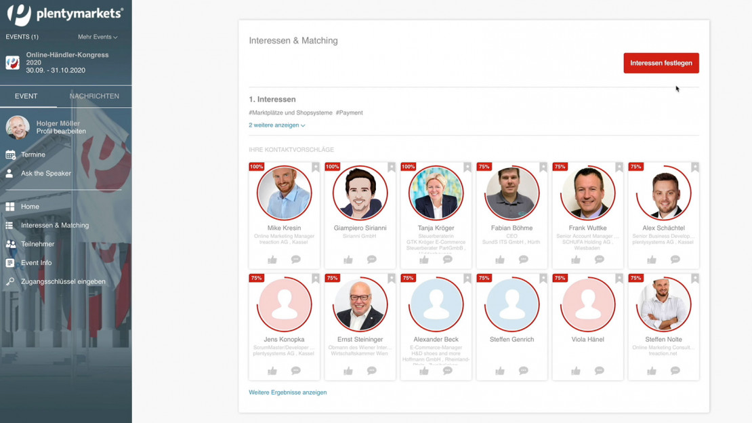752x423 pixels.
Task: Switch to the NACHRICHTEN tab
Action: pos(94,96)
